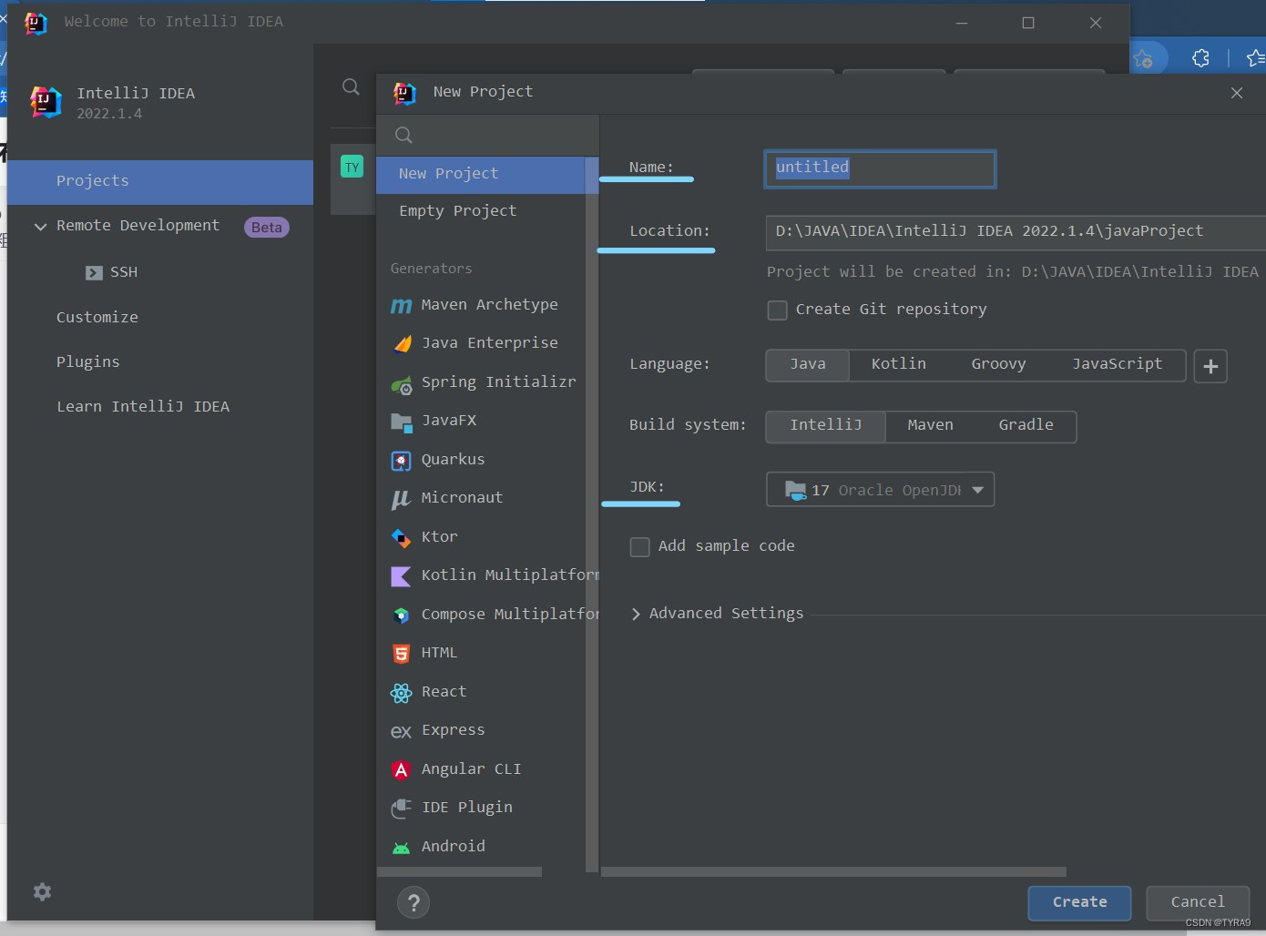The width and height of the screenshot is (1266, 936).
Task: Click the Beta badge
Action: 267,228
